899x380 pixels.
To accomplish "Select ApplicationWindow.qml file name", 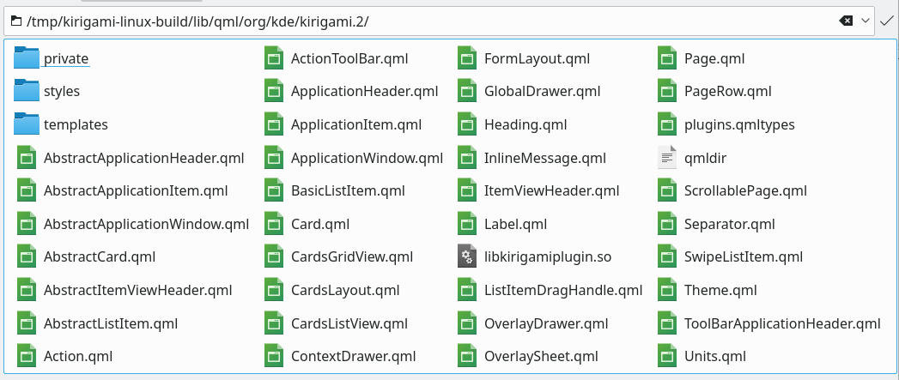I will [x=367, y=158].
